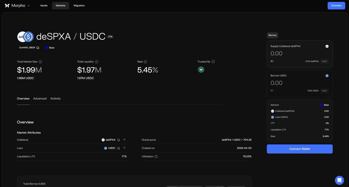
Task: Click the 77% LLTV badge beside the title
Action: pos(110,37)
